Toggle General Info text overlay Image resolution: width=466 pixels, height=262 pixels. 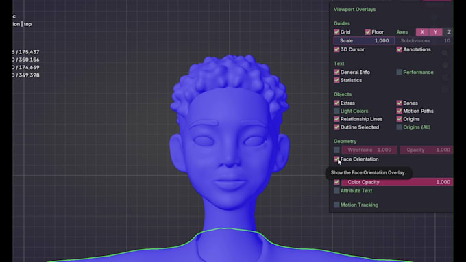(336, 72)
